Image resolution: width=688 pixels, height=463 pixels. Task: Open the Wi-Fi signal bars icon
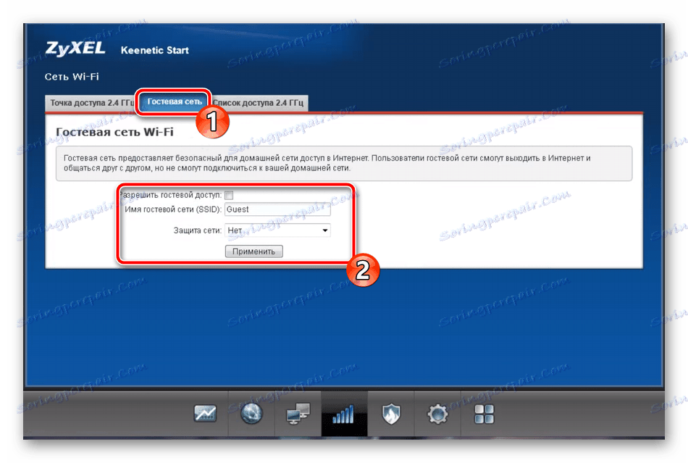click(344, 414)
